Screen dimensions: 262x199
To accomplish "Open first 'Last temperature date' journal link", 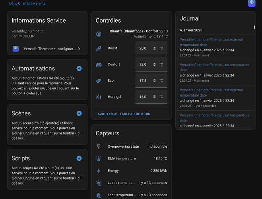I will click(x=214, y=67).
